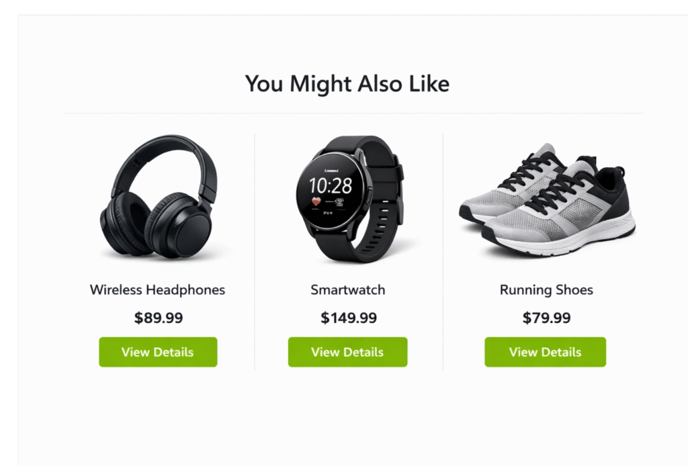Click the $89.99 price label
The image size is (688, 466).
click(159, 318)
